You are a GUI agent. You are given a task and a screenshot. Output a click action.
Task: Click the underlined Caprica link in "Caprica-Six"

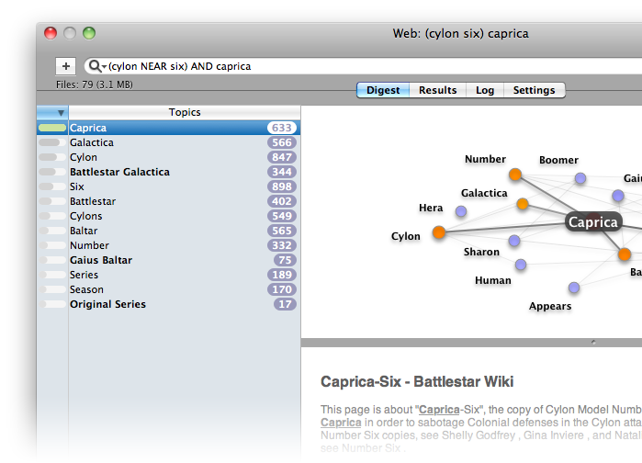[439, 410]
